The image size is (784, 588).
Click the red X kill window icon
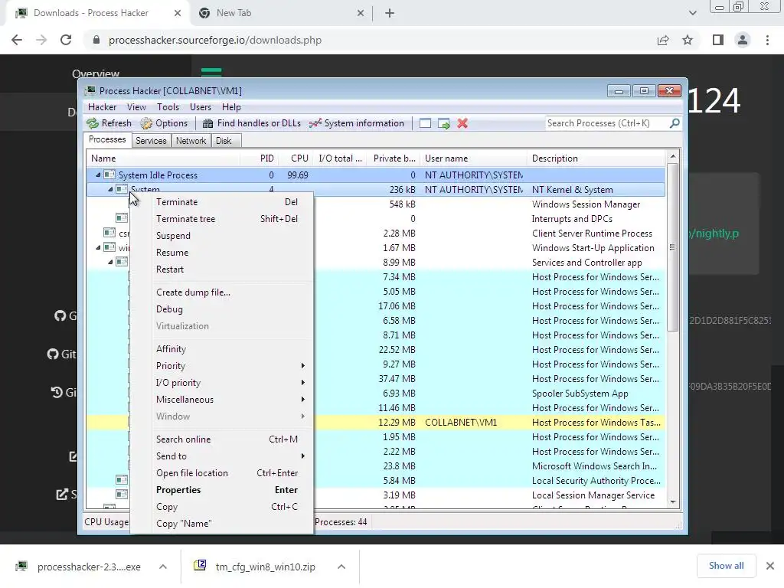tap(462, 123)
